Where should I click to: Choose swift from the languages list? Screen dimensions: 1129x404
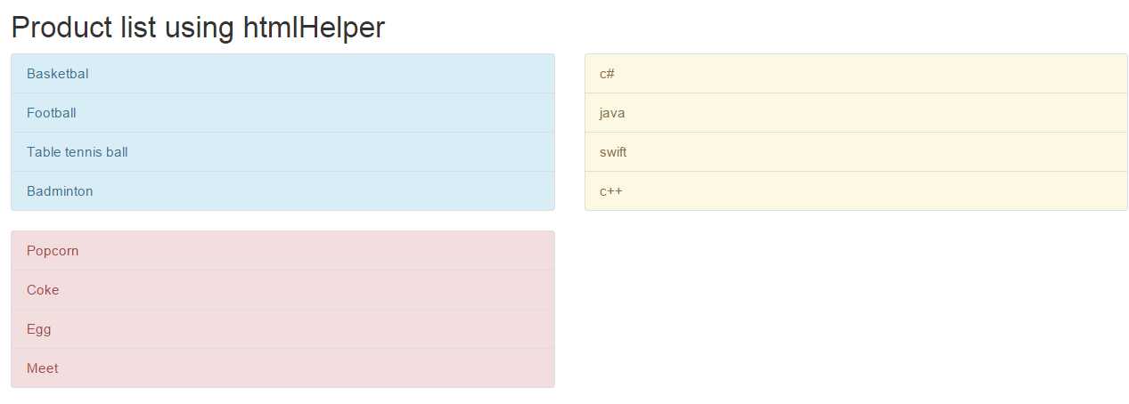click(613, 152)
